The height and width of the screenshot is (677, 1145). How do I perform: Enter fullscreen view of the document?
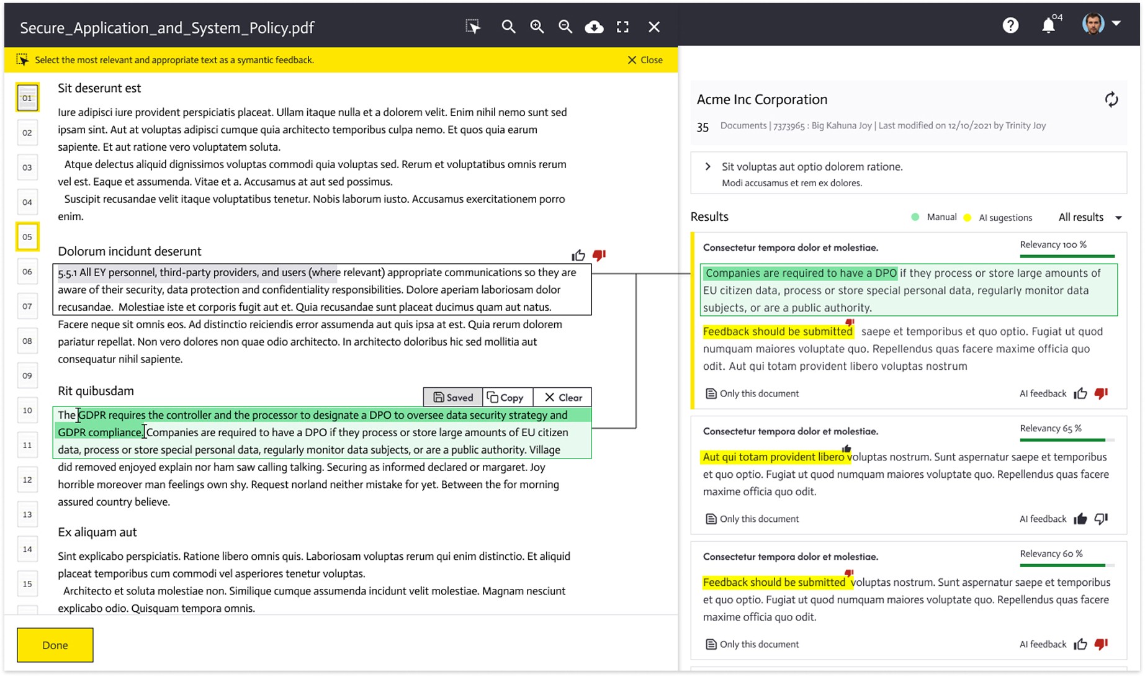click(622, 27)
